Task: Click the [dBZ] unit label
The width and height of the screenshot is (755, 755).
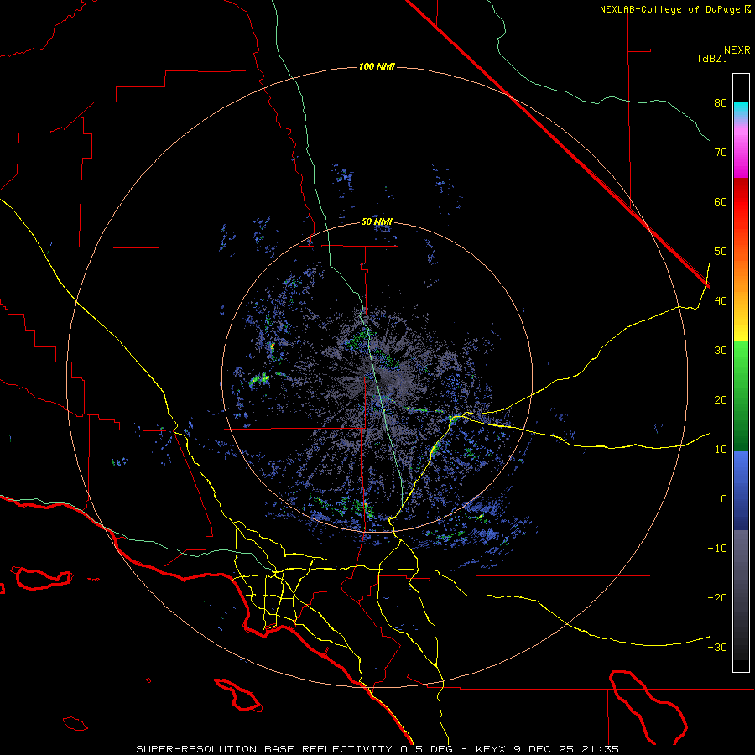Action: [x=712, y=59]
